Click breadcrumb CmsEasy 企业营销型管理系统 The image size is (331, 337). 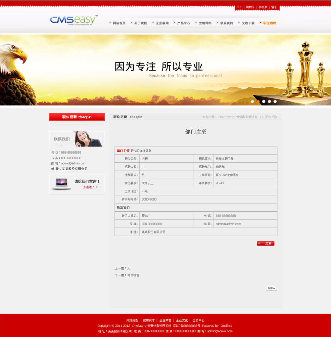point(238,117)
